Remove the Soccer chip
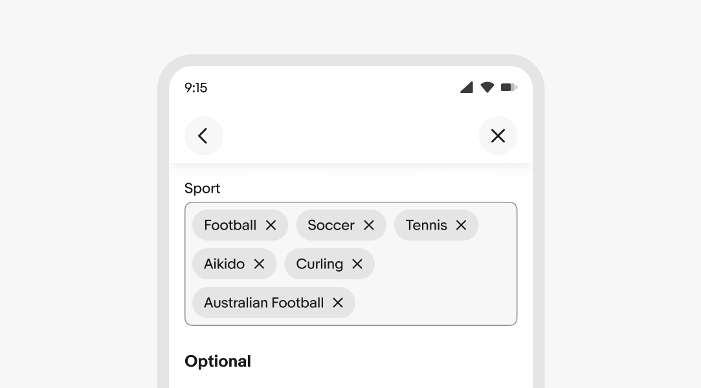This screenshot has height=388, width=701. 369,226
